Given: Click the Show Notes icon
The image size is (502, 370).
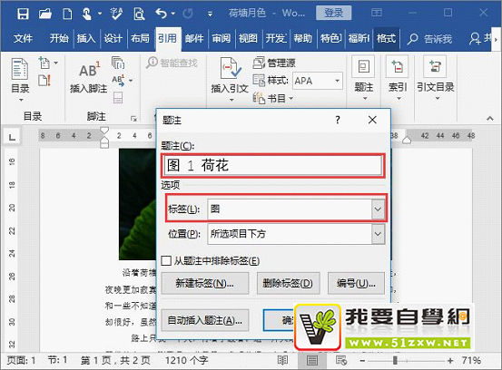Looking at the screenshot, I should click(x=118, y=98).
